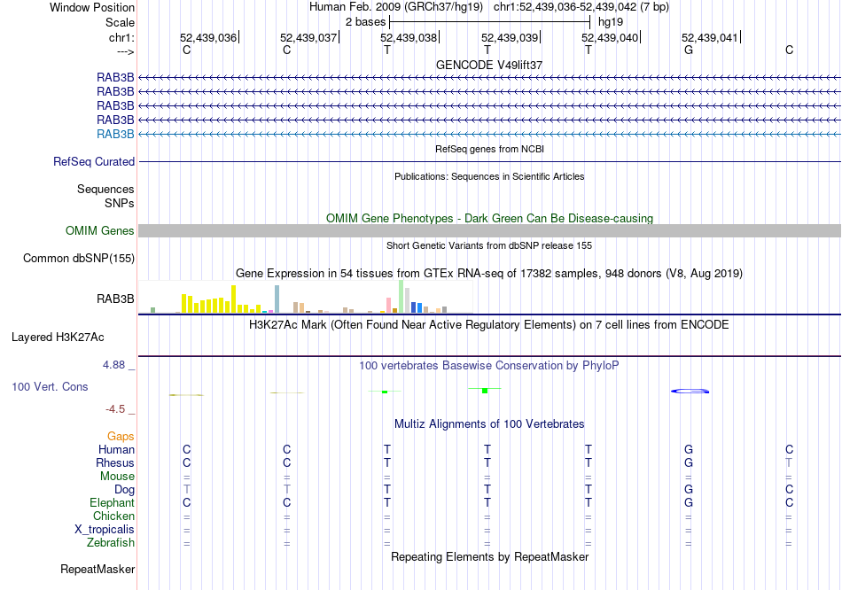Open Repeating Elements by RepeatMasker title

coord(489,556)
